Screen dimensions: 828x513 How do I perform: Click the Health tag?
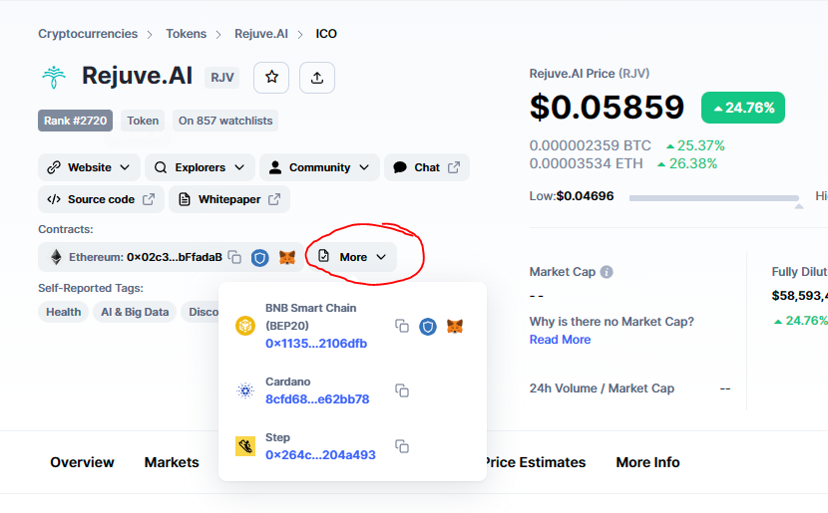[x=64, y=312]
